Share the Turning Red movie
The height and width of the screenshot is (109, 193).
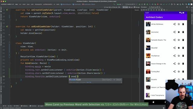tap(174, 71)
